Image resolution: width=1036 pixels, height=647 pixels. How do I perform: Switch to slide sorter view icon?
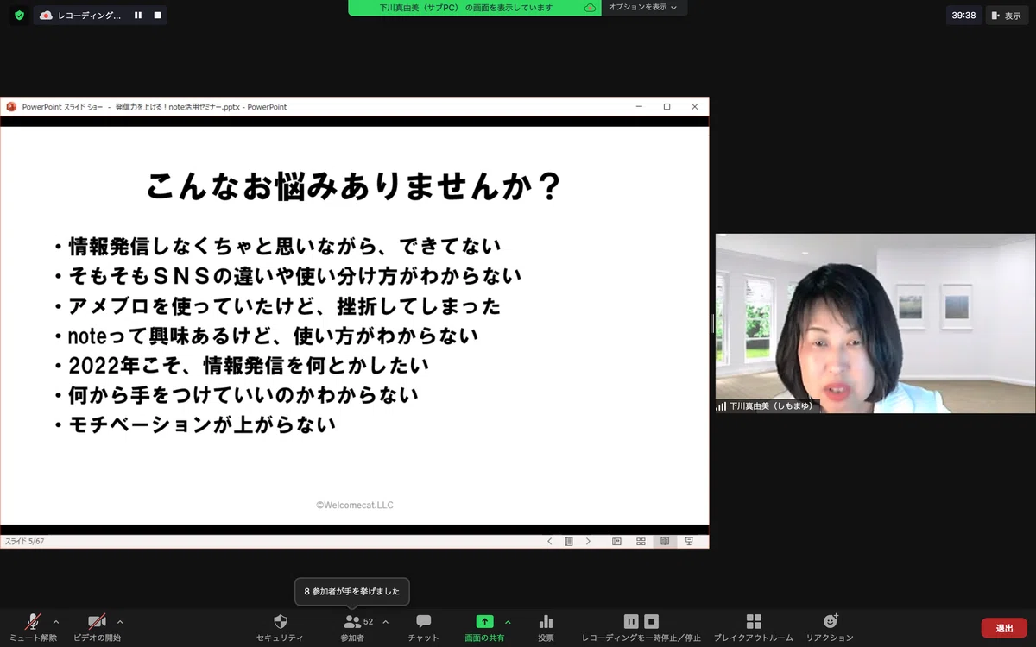point(641,542)
